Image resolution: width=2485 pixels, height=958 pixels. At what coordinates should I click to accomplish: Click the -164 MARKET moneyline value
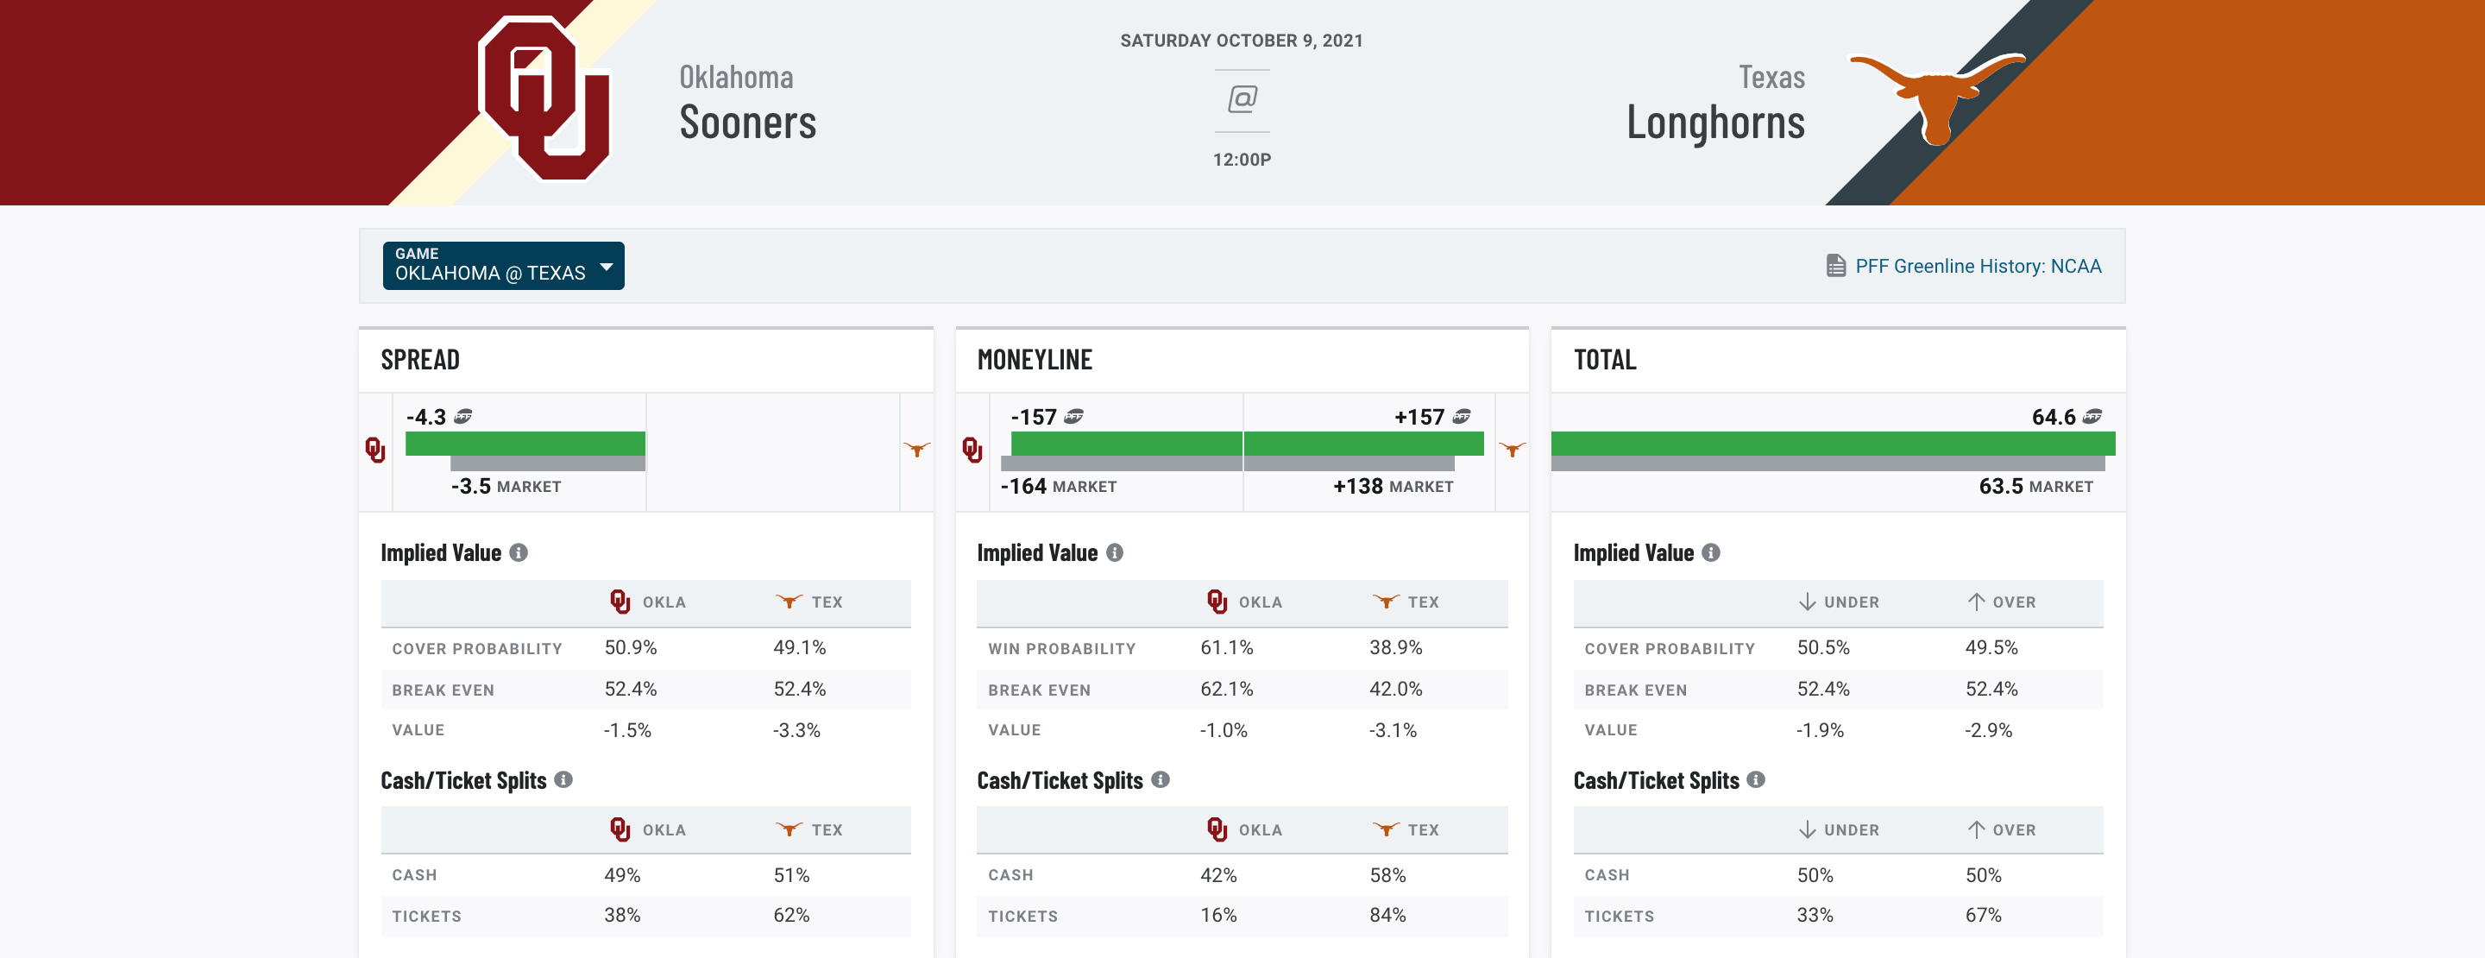[x=1060, y=486]
